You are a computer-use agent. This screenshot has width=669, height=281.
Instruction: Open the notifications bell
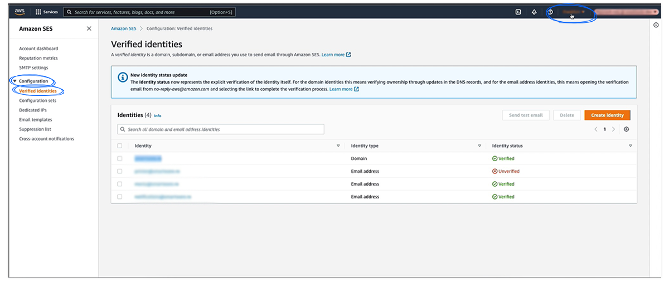point(534,12)
